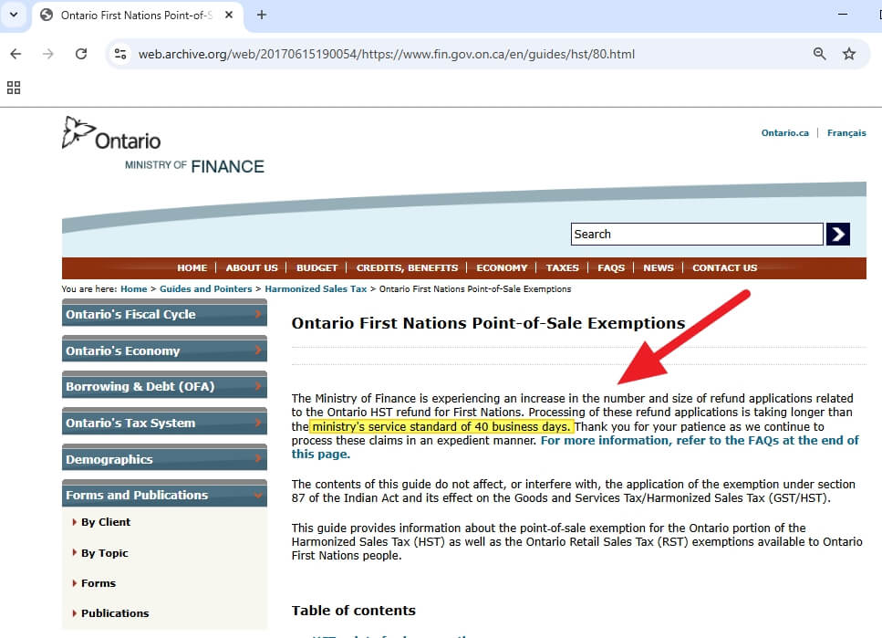Go to Home in the breadcrumb
882x638 pixels.
[x=133, y=288]
